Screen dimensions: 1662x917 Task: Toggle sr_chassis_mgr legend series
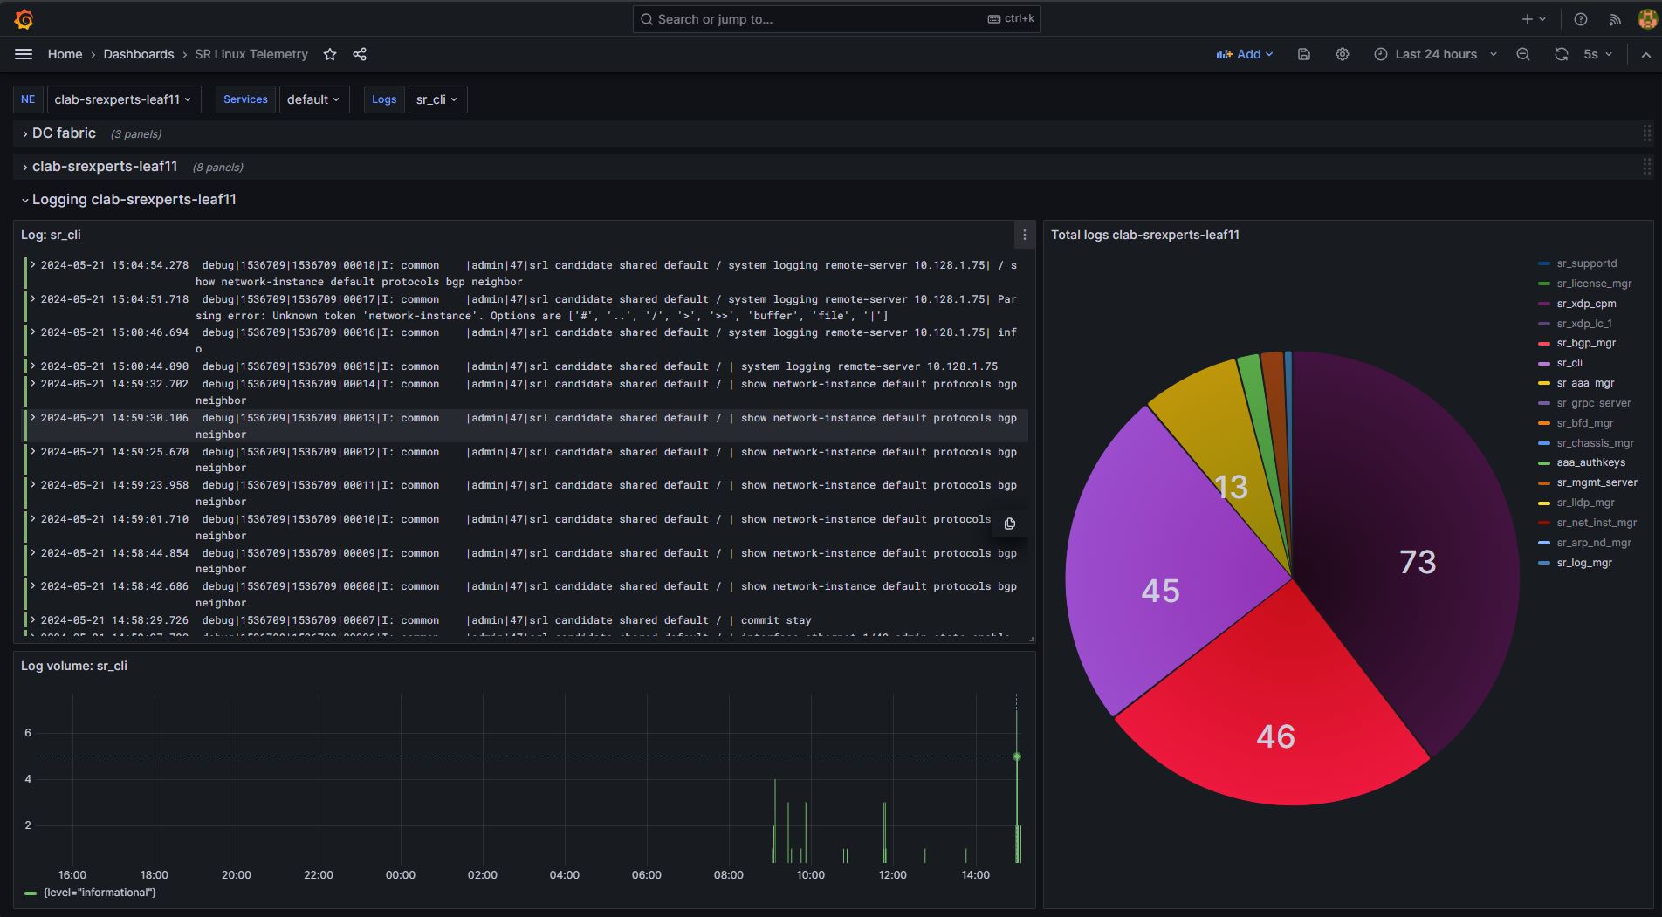[1595, 443]
